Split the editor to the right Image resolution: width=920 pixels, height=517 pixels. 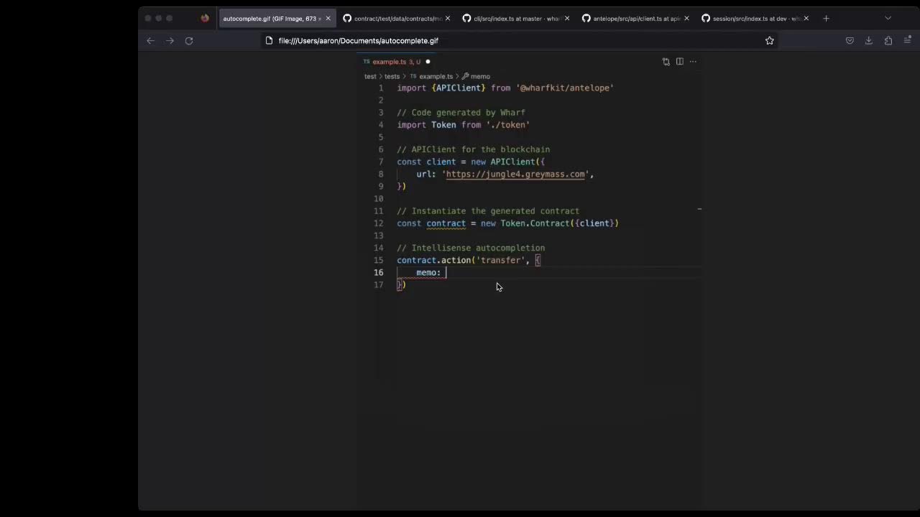(x=679, y=62)
